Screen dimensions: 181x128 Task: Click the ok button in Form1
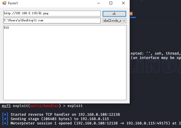(114, 14)
